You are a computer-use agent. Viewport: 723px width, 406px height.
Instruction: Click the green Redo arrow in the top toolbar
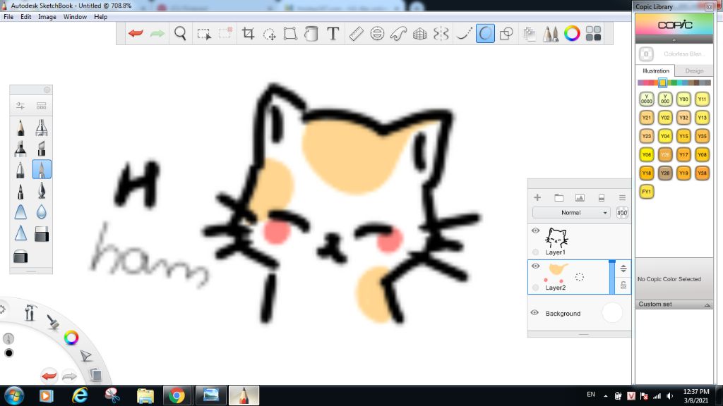pyautogui.click(x=157, y=34)
